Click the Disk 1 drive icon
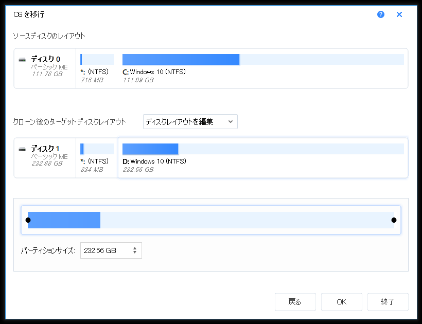 (x=22, y=149)
